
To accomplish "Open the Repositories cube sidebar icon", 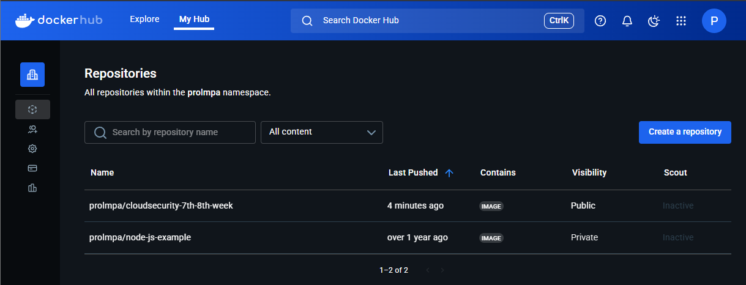I will 32,109.
